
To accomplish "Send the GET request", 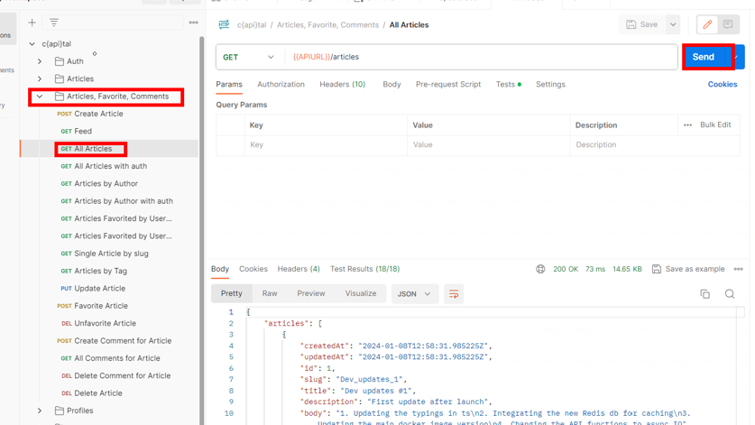I will 703,56.
